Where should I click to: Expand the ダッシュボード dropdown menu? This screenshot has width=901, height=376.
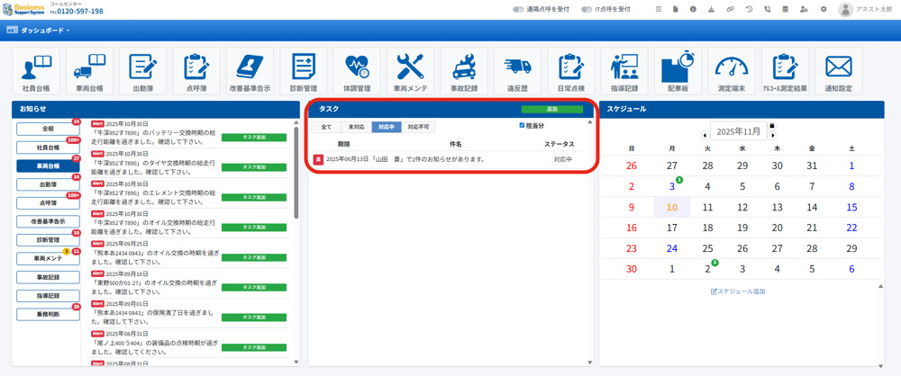coord(39,31)
